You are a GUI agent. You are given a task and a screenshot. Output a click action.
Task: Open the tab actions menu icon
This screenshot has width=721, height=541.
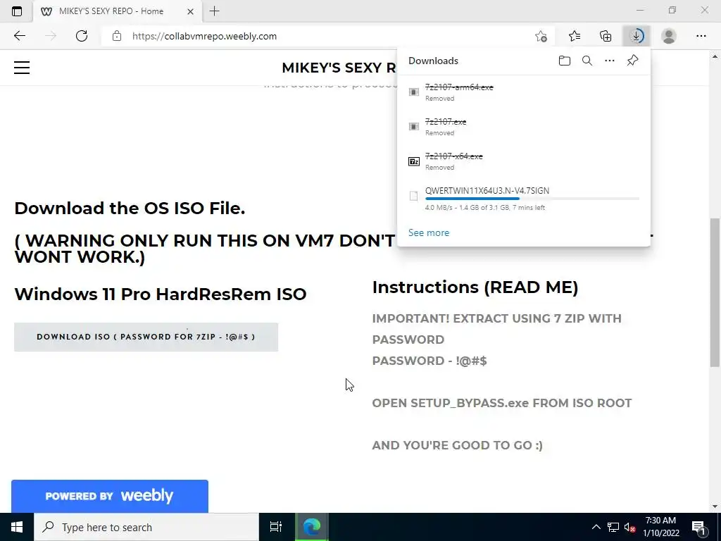click(17, 11)
